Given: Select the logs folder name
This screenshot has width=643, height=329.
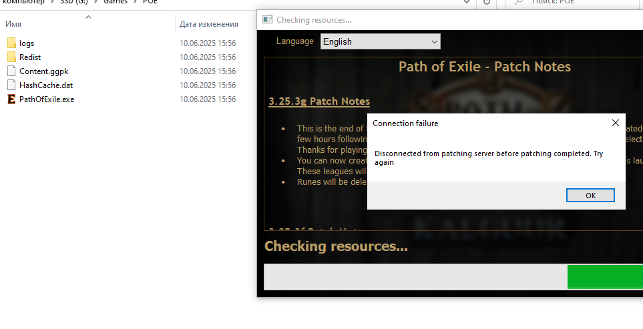Looking at the screenshot, I should (27, 43).
